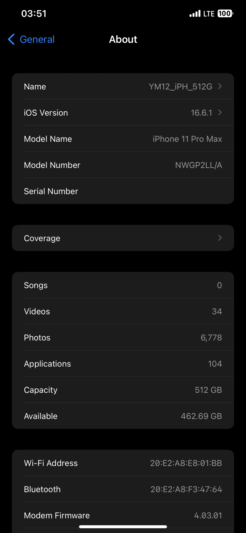Screen dimensions: 246x533
Task: Tap the home indicator bar
Action: (x=123, y=527)
